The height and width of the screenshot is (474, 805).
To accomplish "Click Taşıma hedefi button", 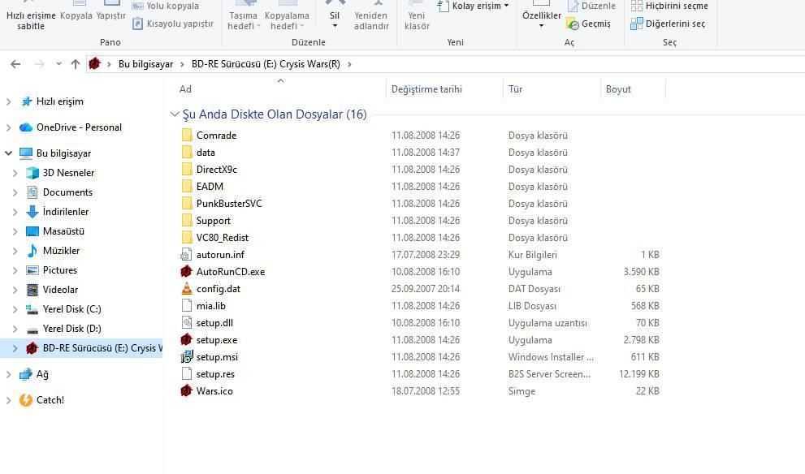I will pos(244,16).
